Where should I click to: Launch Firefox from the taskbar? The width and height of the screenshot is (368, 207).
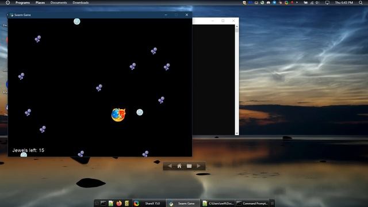[x=119, y=203]
